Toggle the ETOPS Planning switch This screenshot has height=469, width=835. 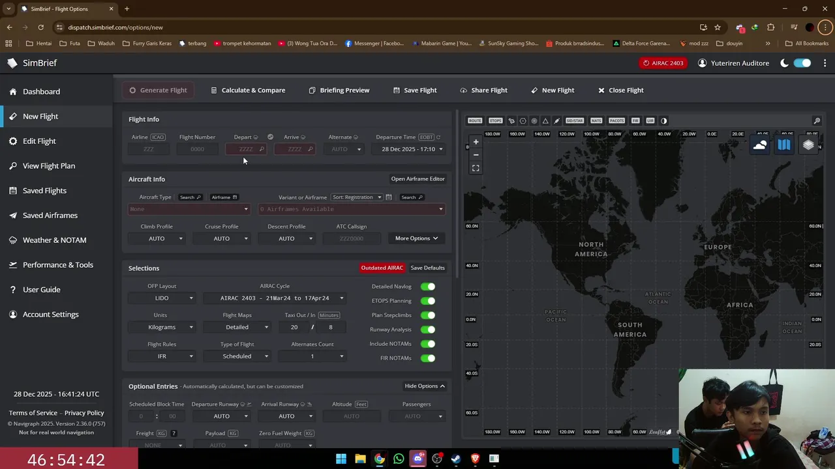pos(428,301)
